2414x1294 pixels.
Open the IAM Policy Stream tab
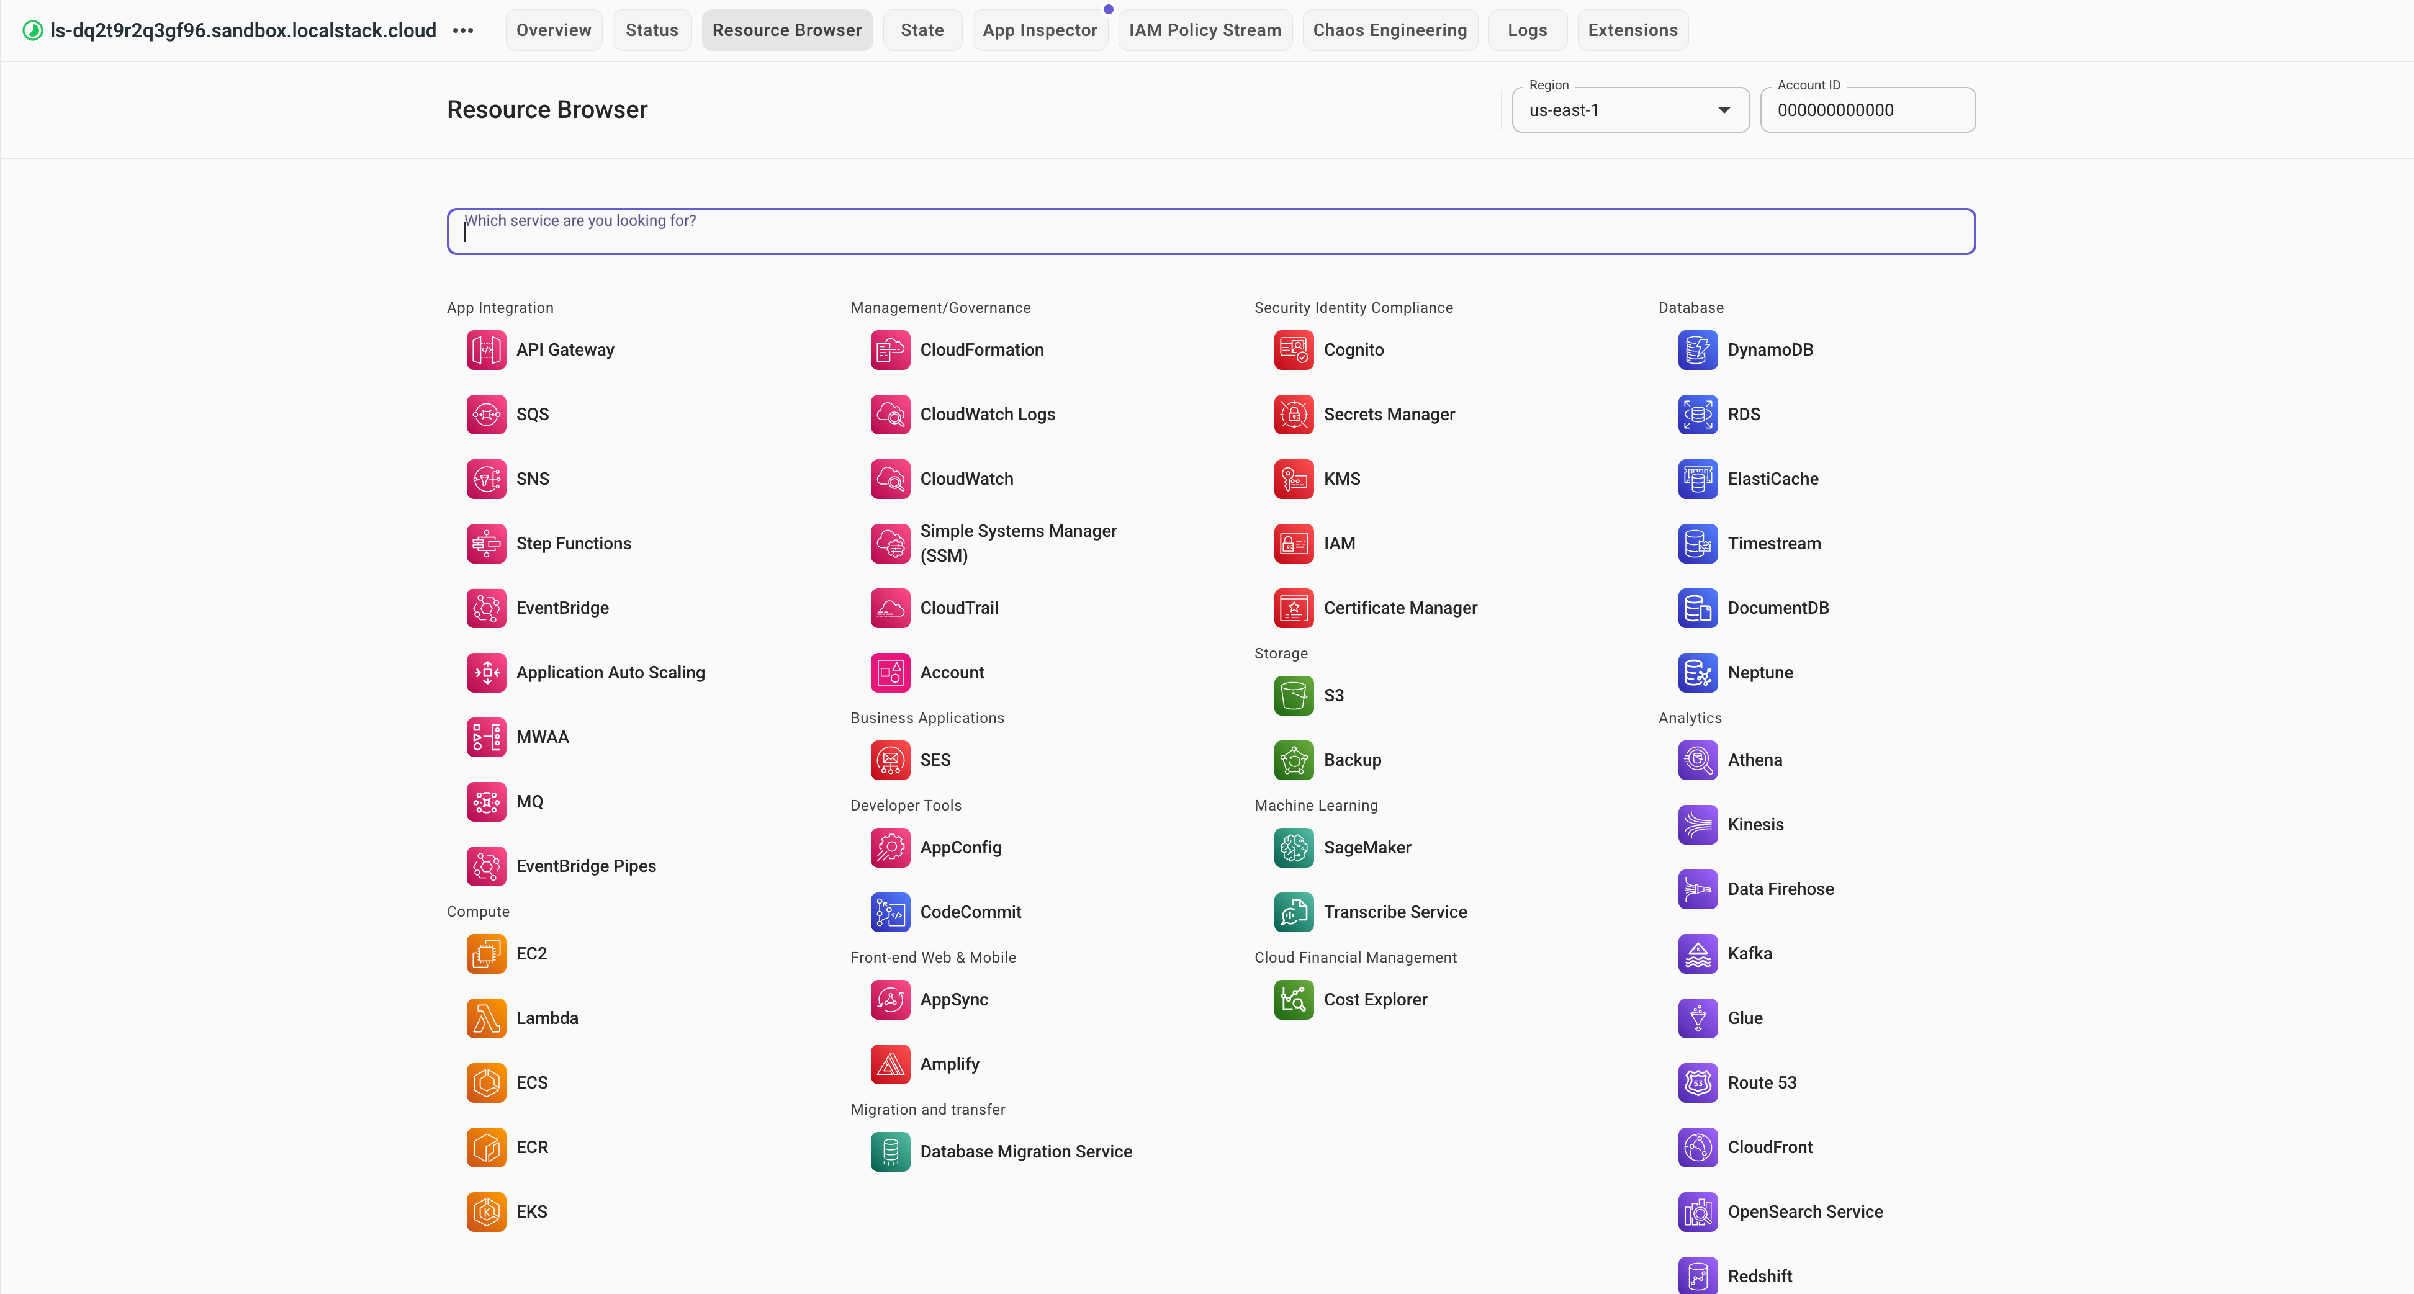(x=1205, y=31)
